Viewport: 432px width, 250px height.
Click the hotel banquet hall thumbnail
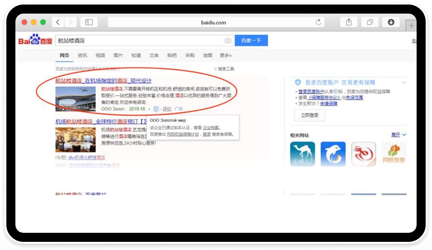(76, 140)
